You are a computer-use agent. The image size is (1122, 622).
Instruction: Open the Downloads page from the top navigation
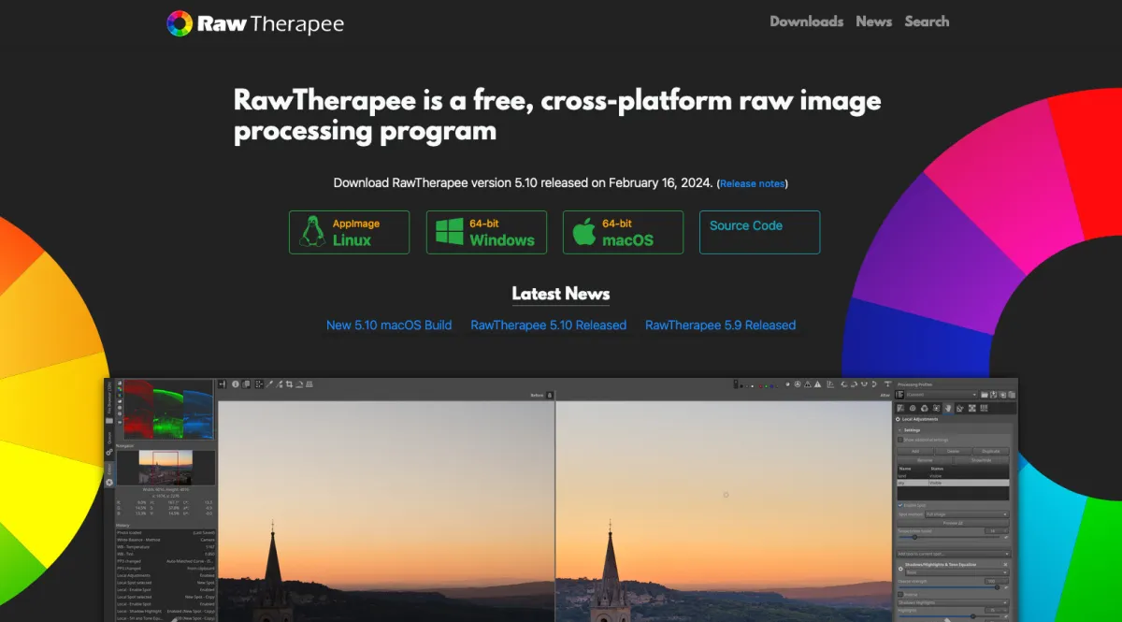tap(806, 22)
